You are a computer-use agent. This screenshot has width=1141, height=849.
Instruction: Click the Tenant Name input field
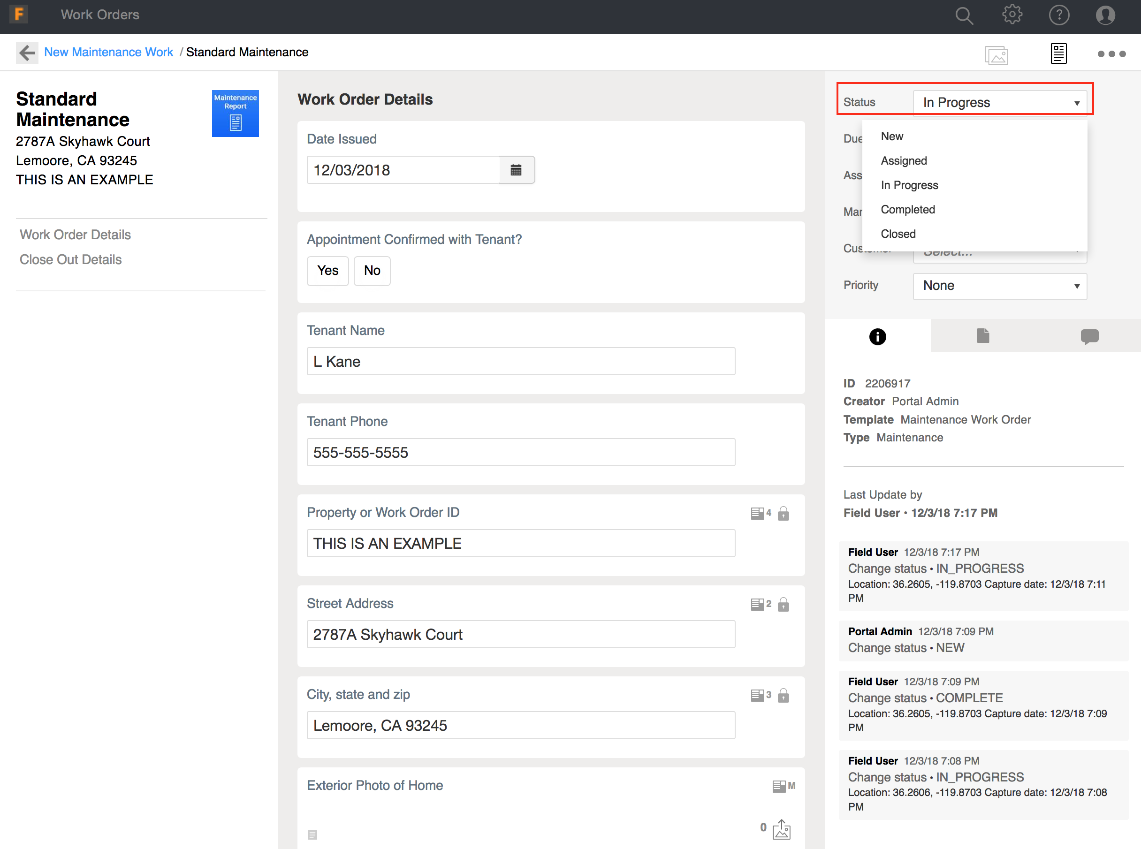click(x=520, y=362)
